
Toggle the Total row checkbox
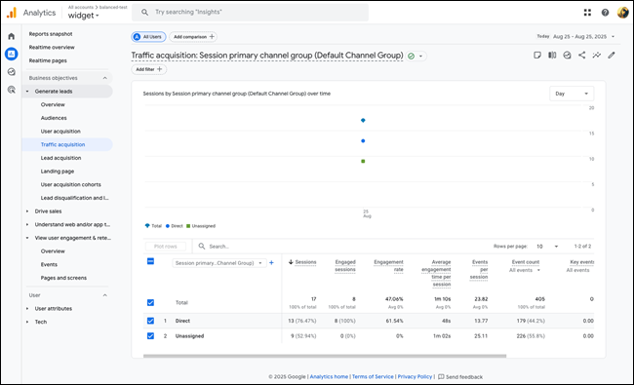pos(150,302)
